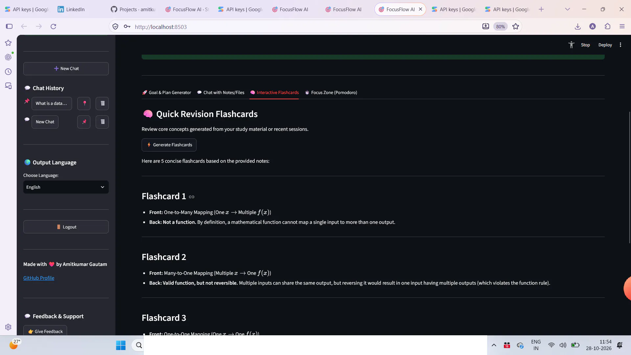
Task: Open the extensions puzzle icon
Action: click(x=607, y=26)
